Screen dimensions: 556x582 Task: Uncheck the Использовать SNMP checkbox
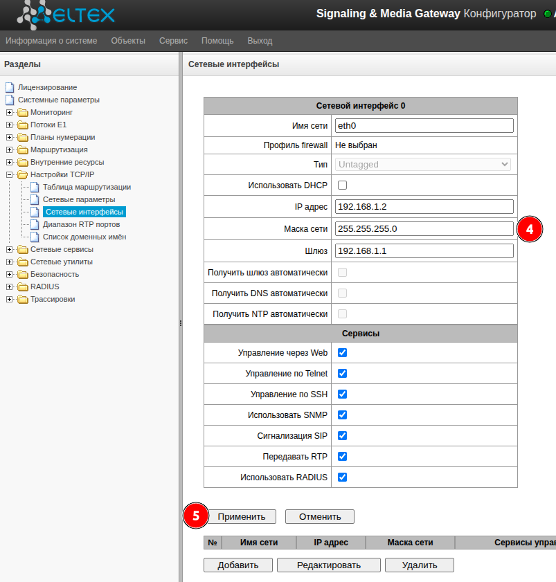click(342, 415)
